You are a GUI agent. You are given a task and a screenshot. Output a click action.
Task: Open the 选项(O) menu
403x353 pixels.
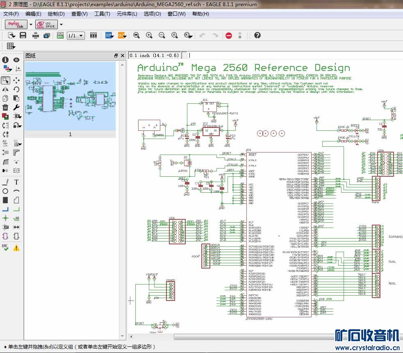(152, 14)
